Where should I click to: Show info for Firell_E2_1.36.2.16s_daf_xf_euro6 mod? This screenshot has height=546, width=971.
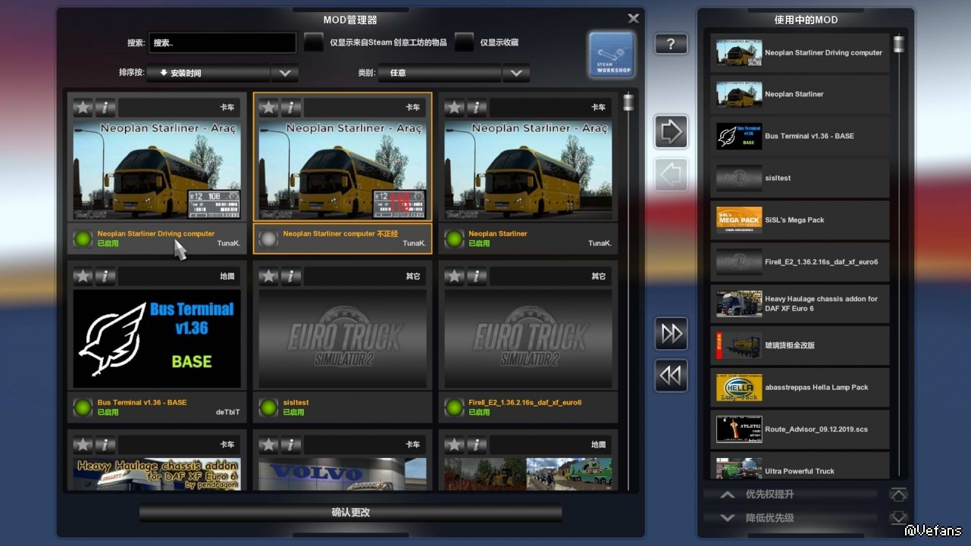point(477,276)
